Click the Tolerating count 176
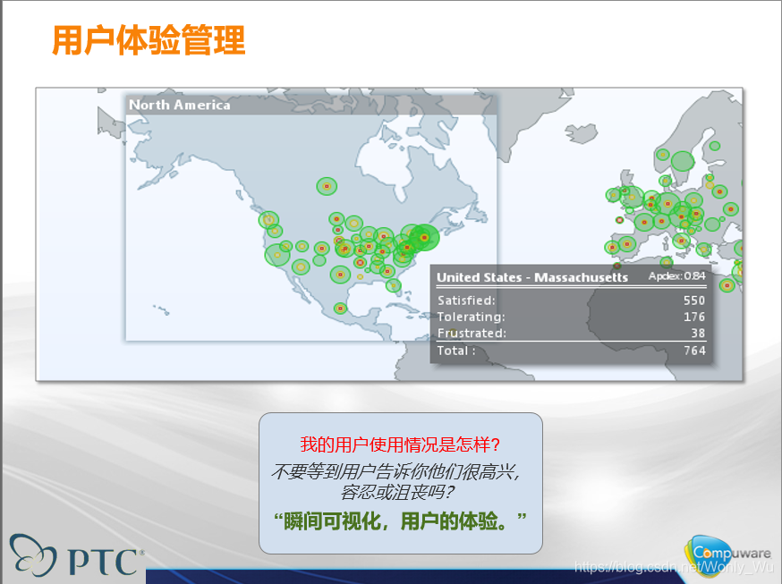The width and height of the screenshot is (782, 584). pyautogui.click(x=693, y=317)
